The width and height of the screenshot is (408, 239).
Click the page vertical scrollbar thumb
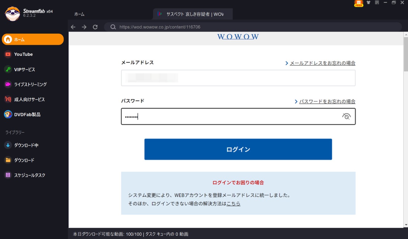point(406,55)
